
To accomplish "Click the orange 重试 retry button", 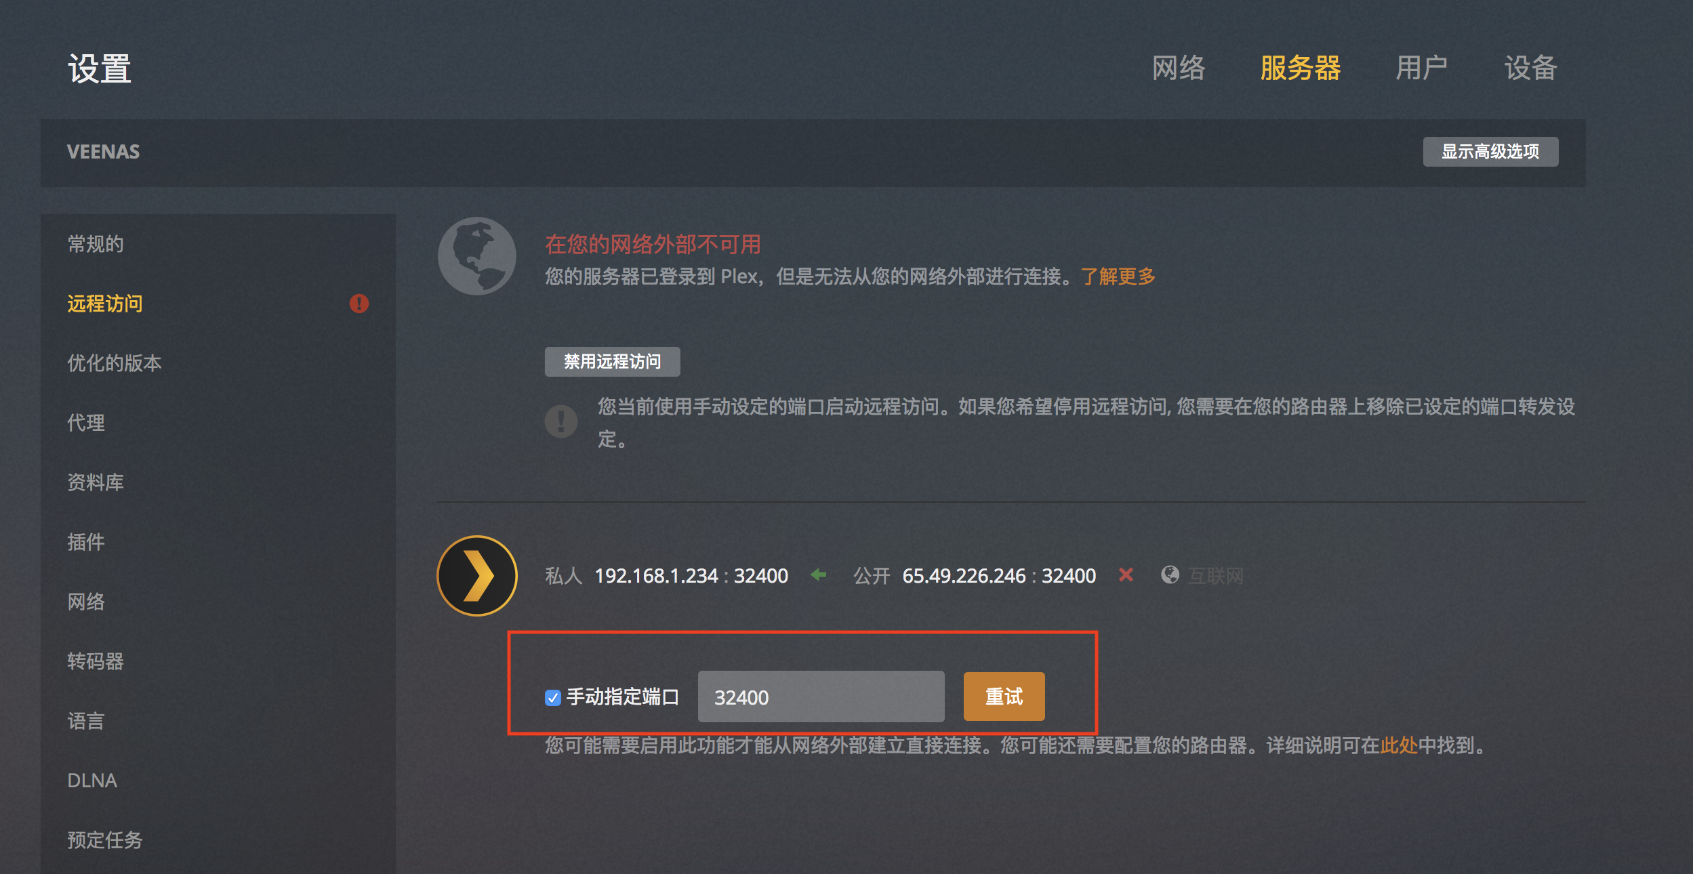I will [x=1004, y=696].
